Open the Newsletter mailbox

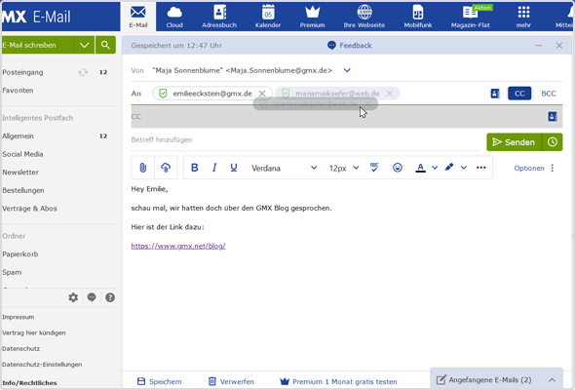[20, 172]
